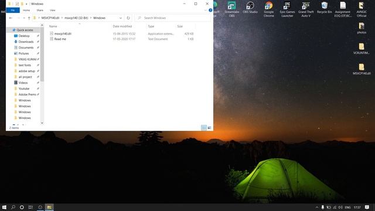Open Task View on the taskbar
This screenshot has width=375, height=211.
tap(30, 207)
